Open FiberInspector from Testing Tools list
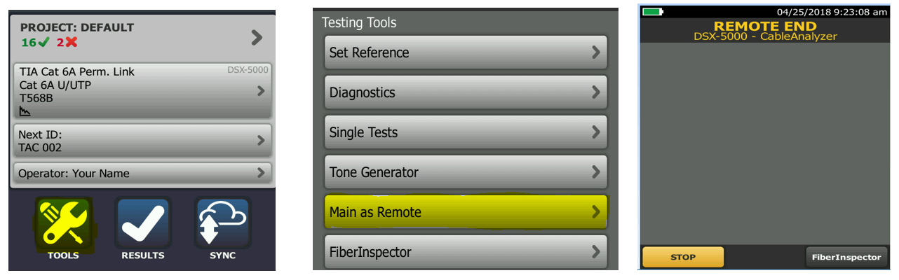The height and width of the screenshot is (280, 899). tap(466, 251)
